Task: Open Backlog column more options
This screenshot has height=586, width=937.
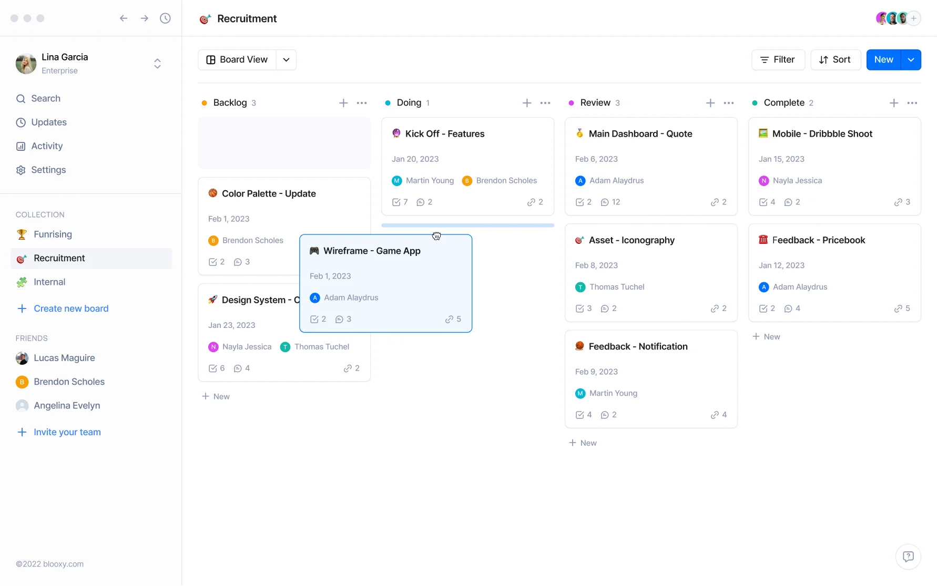Action: 362,103
